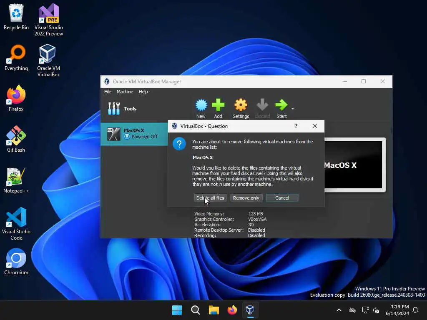This screenshot has height=320, width=427.
Task: Open Recycle Bin desktop icon
Action: pyautogui.click(x=16, y=17)
